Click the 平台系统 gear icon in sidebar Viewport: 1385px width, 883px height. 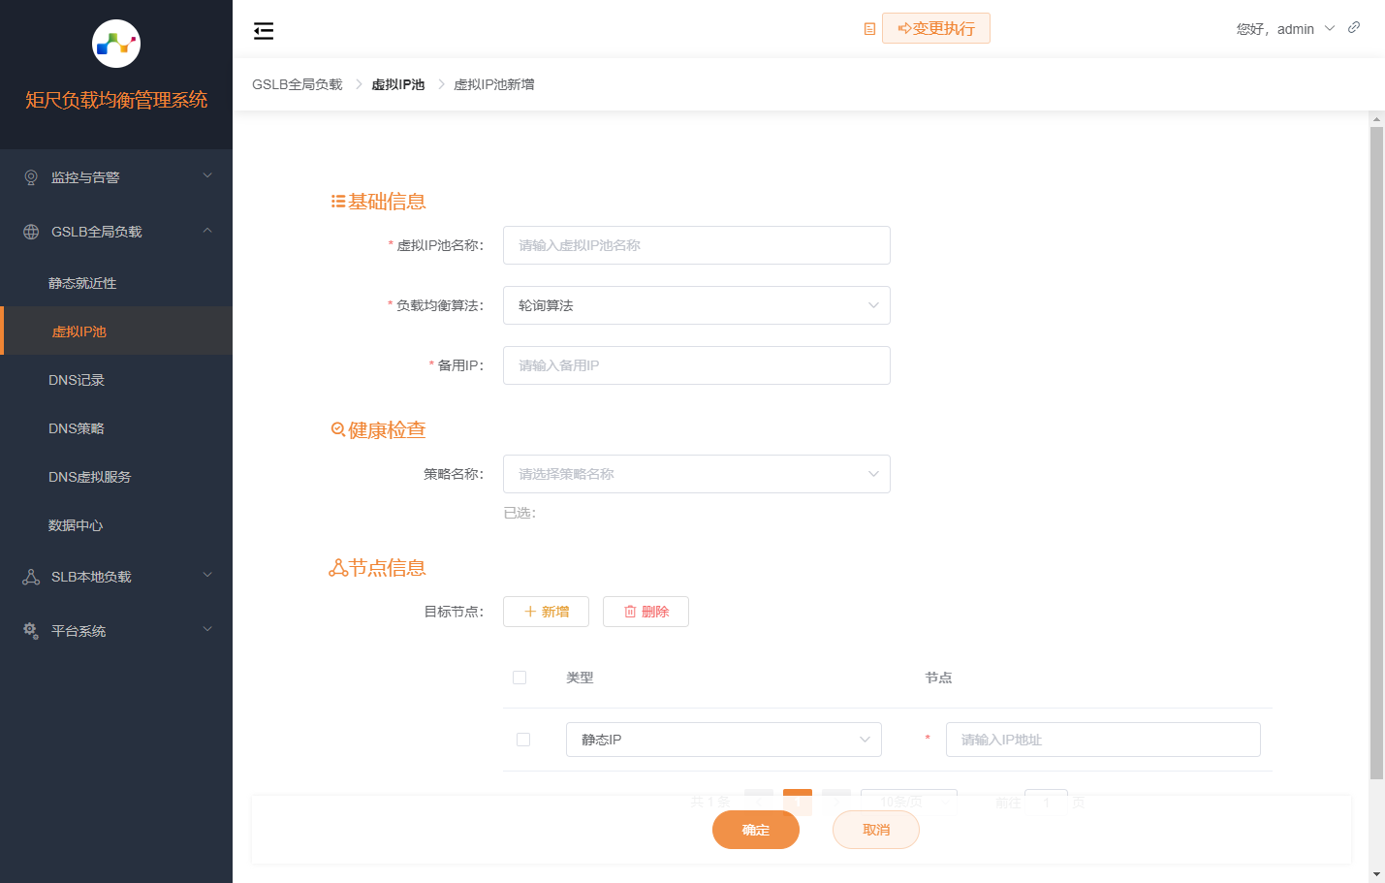point(29,630)
